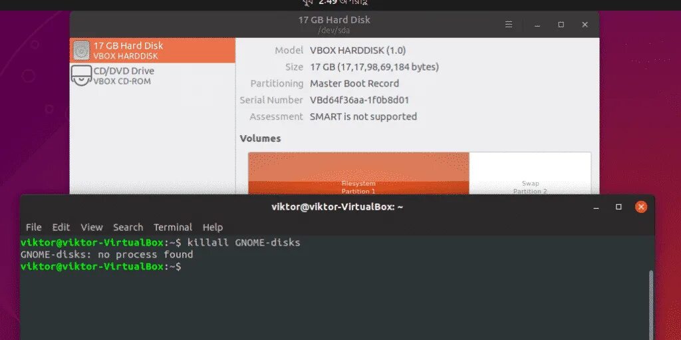Image resolution: width=681 pixels, height=340 pixels.
Task: Maximize the terminal window
Action: pyautogui.click(x=618, y=207)
